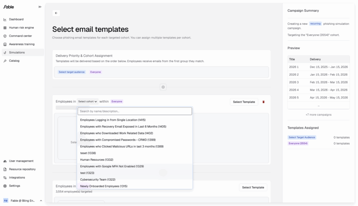This screenshot has height=206, width=358.
Task: Click the back arrow button
Action: 56,13
